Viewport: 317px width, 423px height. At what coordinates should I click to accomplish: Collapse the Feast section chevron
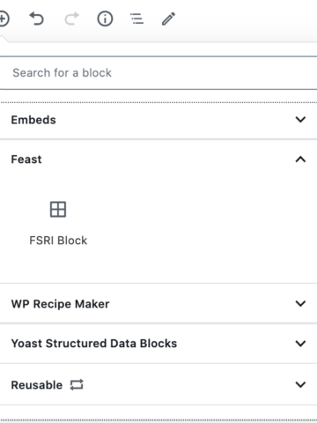tap(300, 160)
